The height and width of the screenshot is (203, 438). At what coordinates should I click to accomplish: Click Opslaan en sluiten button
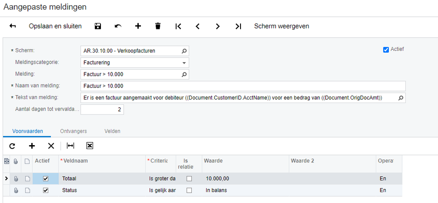tap(55, 26)
